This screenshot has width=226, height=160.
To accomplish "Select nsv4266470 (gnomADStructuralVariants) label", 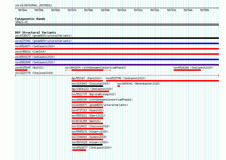I will (100, 105).
